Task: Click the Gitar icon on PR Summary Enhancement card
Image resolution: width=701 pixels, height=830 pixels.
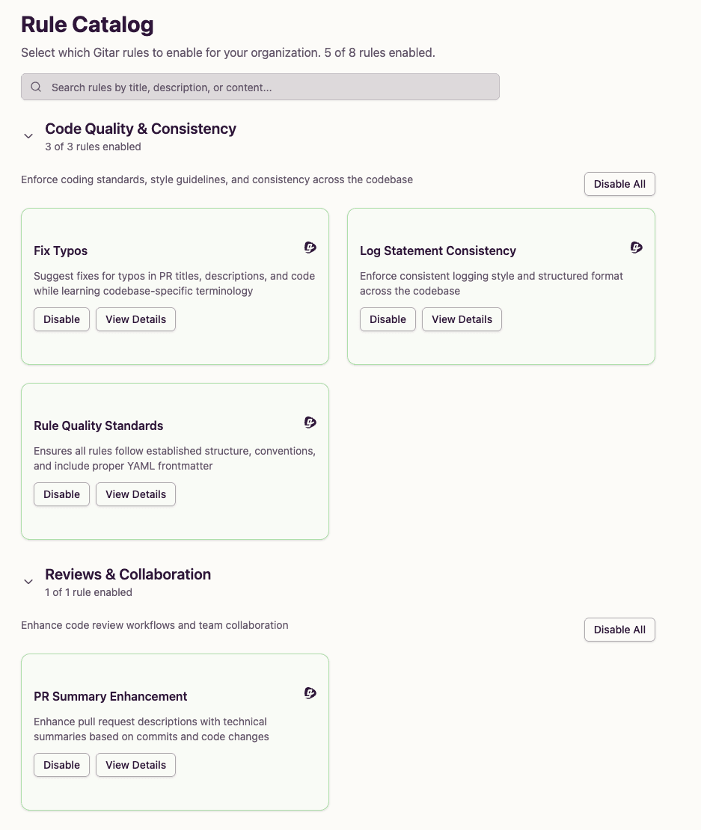Action: (x=310, y=692)
